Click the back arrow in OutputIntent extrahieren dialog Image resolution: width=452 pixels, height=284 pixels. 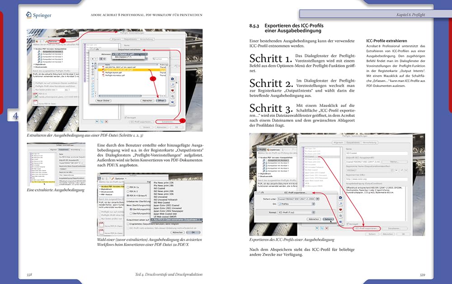pos(93,59)
